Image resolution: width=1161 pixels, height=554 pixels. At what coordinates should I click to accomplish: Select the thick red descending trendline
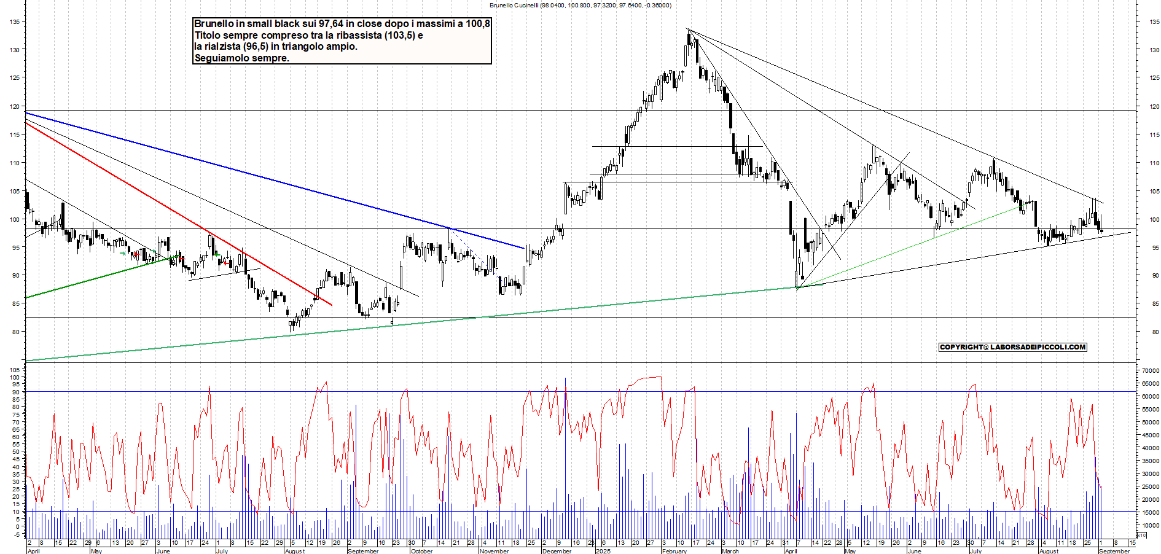(178, 214)
